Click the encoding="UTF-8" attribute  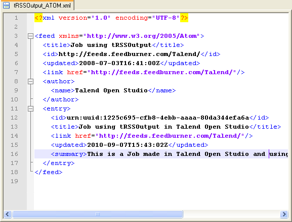click(147, 18)
